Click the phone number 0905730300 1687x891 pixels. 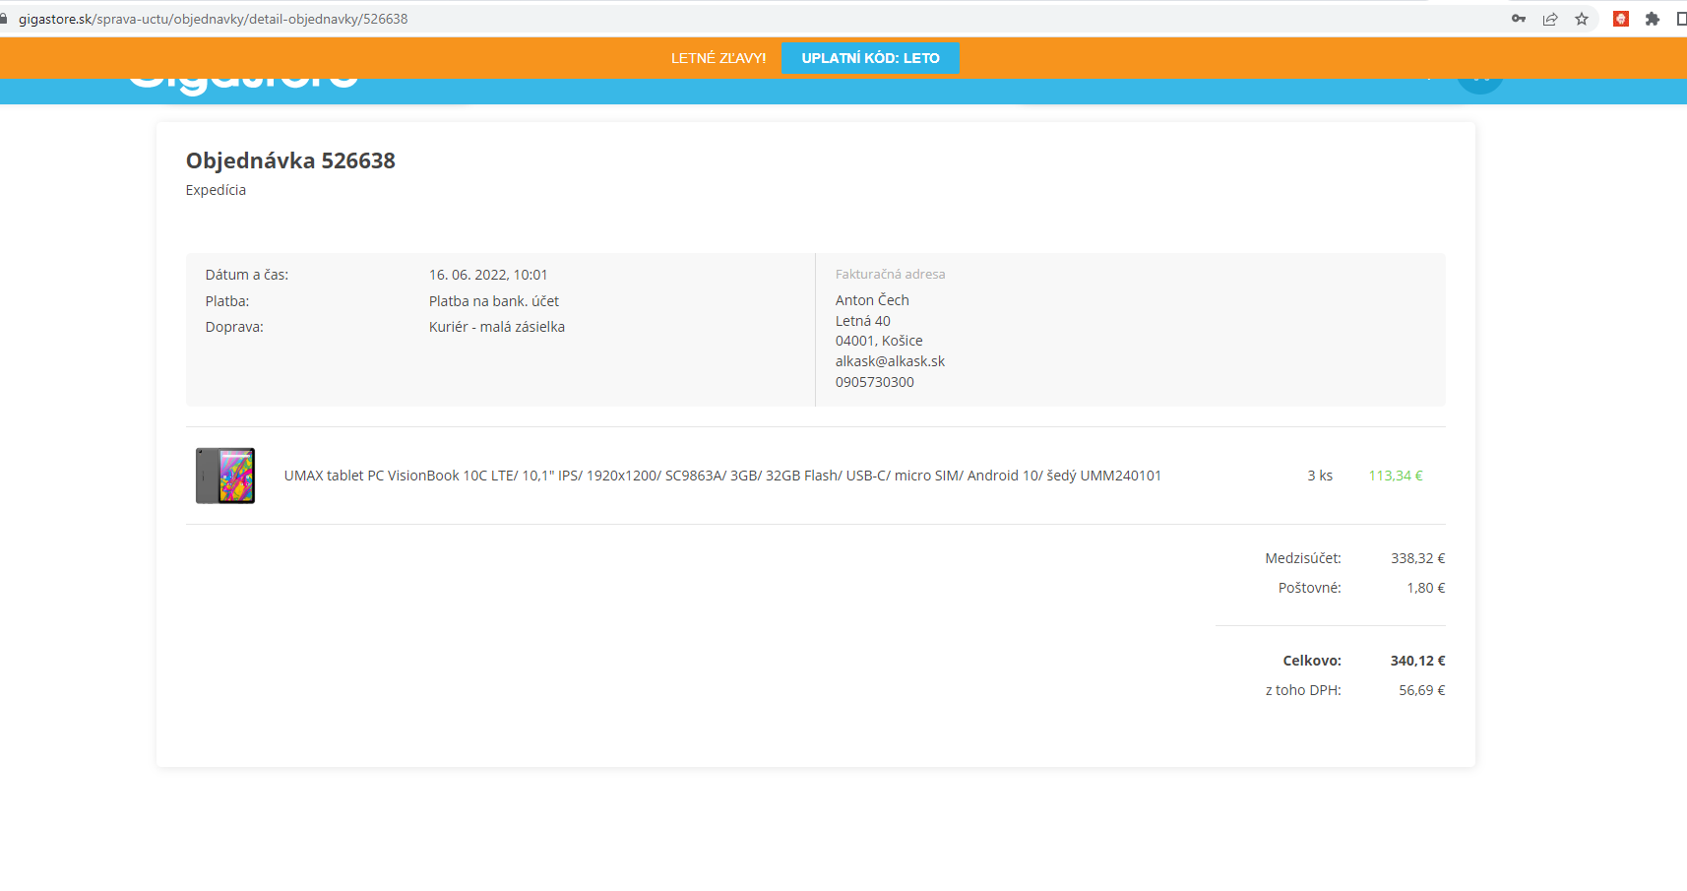tap(874, 382)
